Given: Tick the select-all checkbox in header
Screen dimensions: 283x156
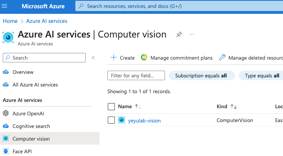Looking at the screenshot, I should [111, 107].
